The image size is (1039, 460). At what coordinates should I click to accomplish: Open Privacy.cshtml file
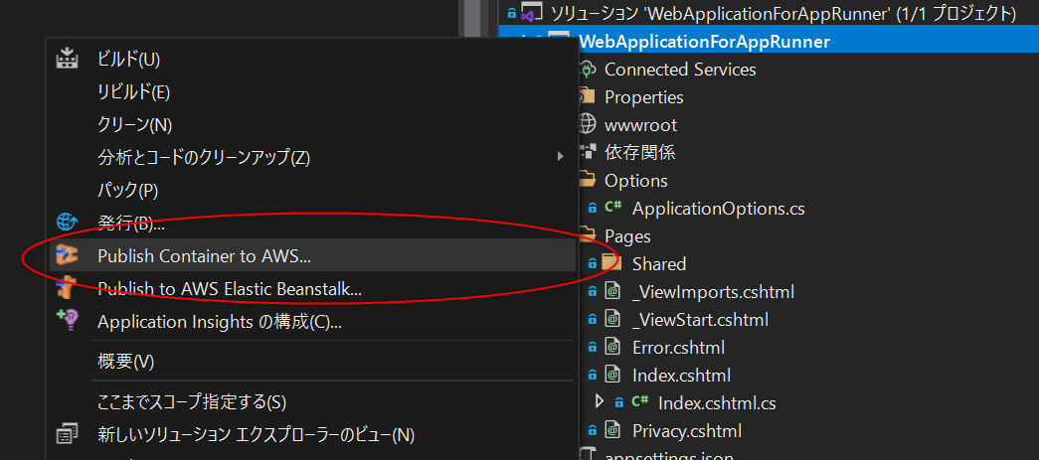tap(686, 431)
